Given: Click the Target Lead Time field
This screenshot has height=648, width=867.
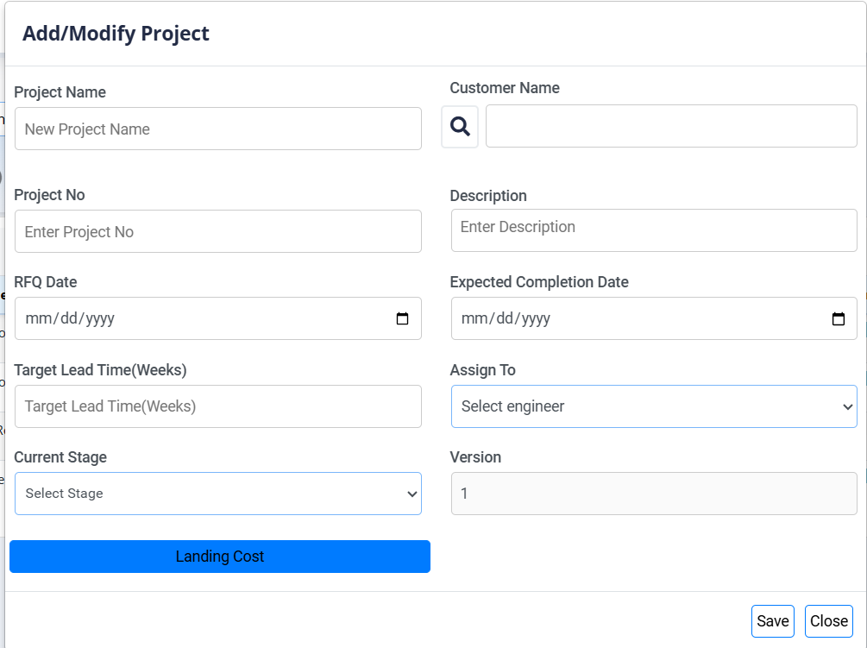Looking at the screenshot, I should coord(218,406).
